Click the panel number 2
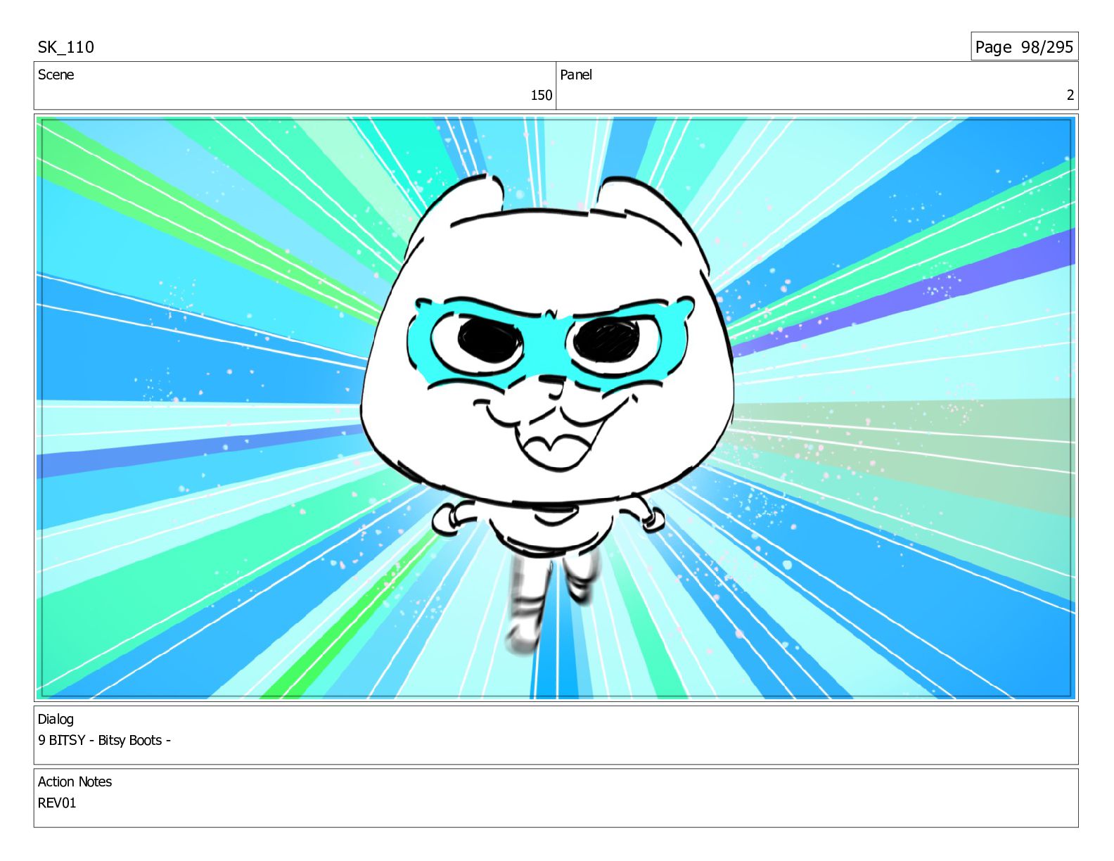The height and width of the screenshot is (861, 1114). [x=1070, y=95]
